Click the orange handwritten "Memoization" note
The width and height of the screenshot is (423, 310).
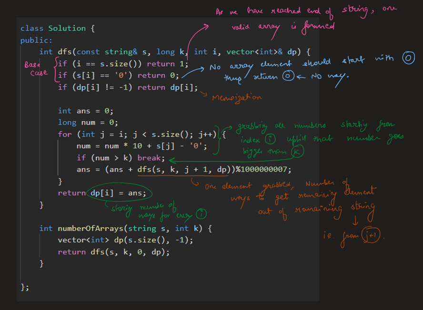(238, 97)
